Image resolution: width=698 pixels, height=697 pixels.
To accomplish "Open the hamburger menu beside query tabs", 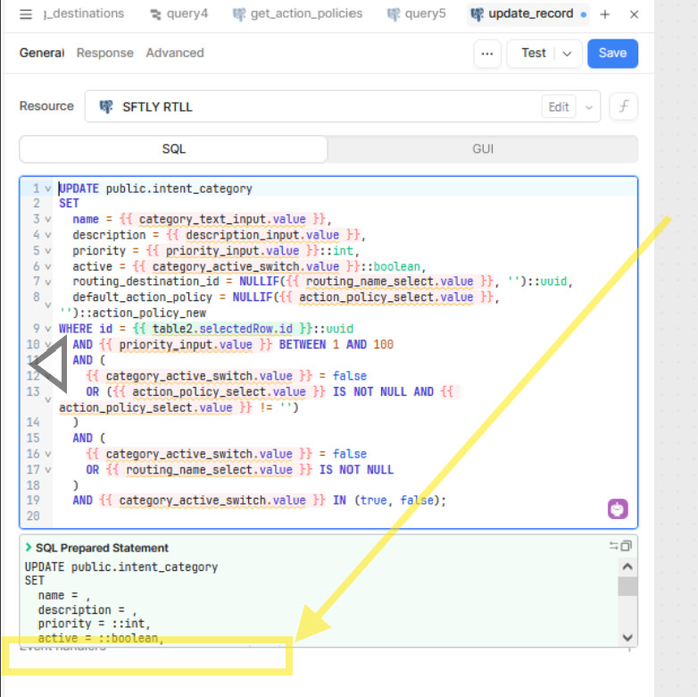I will pyautogui.click(x=26, y=14).
